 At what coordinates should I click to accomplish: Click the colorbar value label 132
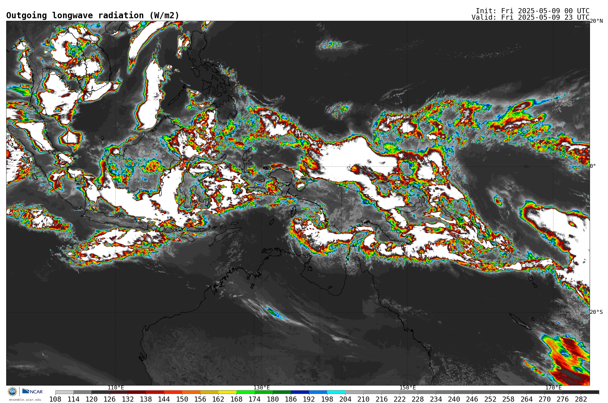tap(128, 399)
